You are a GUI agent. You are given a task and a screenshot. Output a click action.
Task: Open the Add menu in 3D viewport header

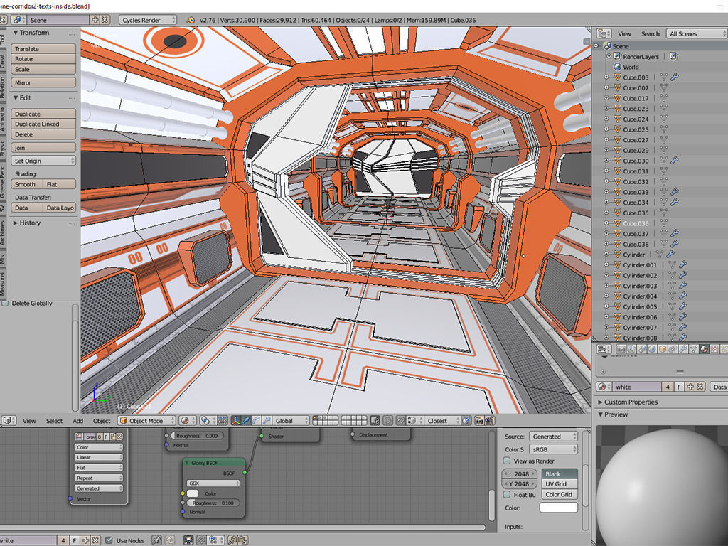tap(78, 421)
